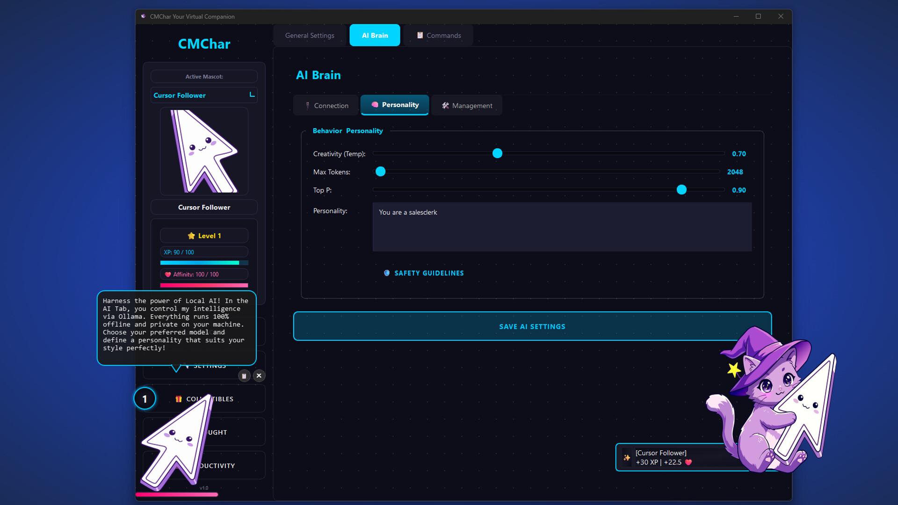Expand the Settings section
The image size is (898, 505).
209,365
